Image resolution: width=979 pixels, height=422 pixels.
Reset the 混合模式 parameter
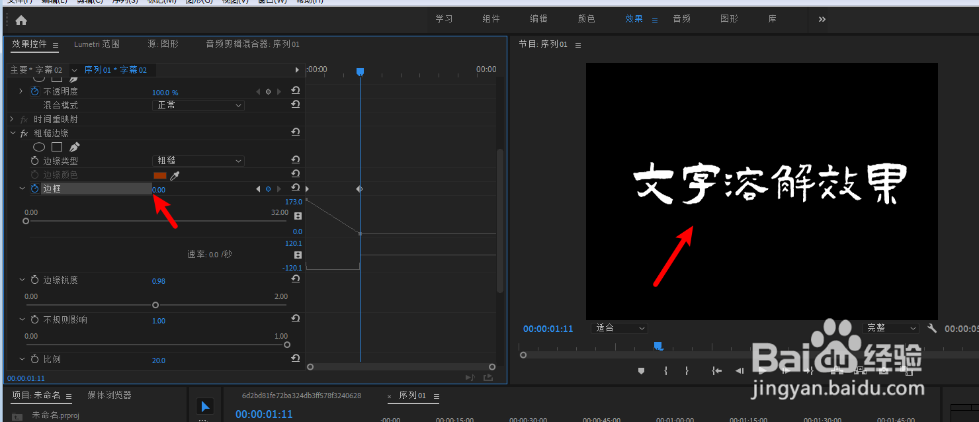tap(296, 105)
